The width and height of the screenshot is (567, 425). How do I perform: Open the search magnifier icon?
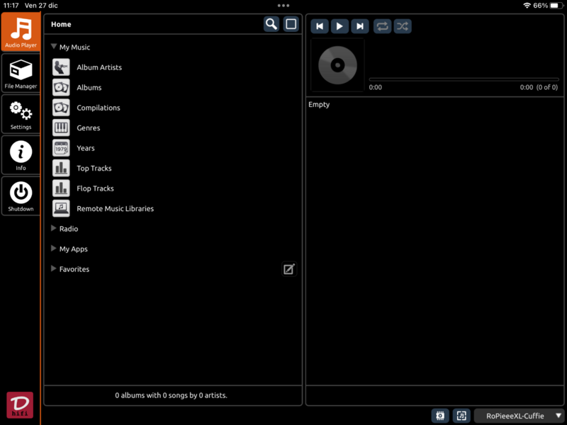tap(271, 24)
